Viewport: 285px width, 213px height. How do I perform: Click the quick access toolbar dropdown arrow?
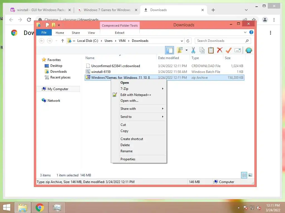[x=59, y=25]
